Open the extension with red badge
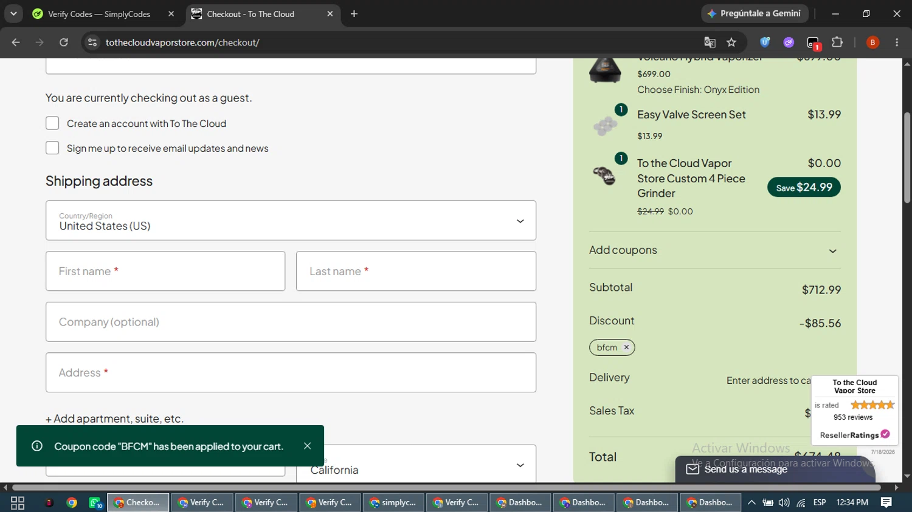 click(814, 43)
